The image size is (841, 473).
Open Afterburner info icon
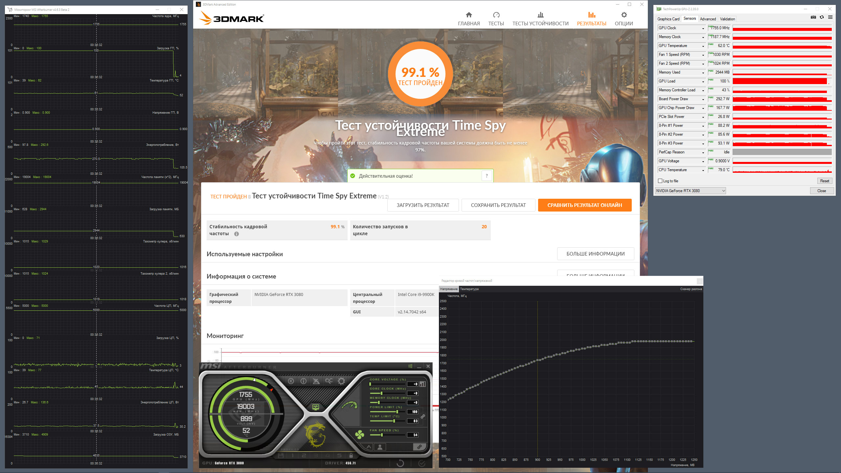304,381
